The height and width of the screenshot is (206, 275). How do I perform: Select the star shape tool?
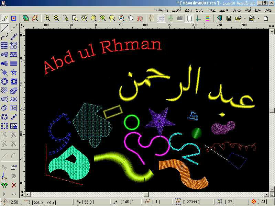point(14,72)
